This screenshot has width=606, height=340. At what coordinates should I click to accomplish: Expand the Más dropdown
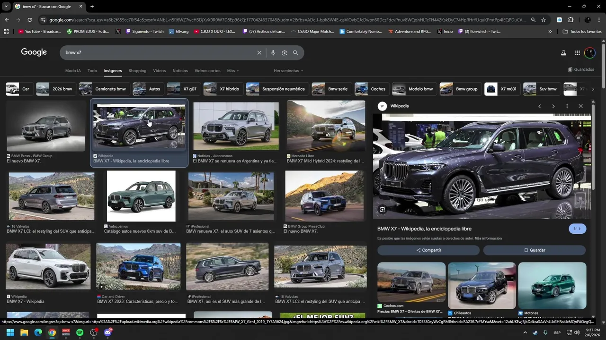(232, 71)
